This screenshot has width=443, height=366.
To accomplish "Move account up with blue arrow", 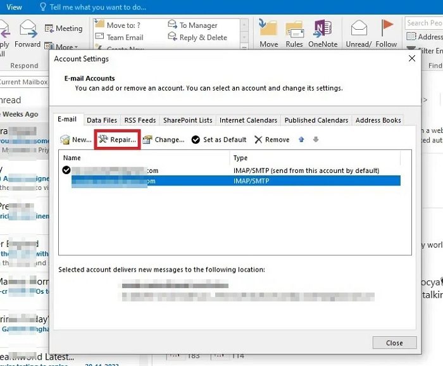I will (301, 139).
